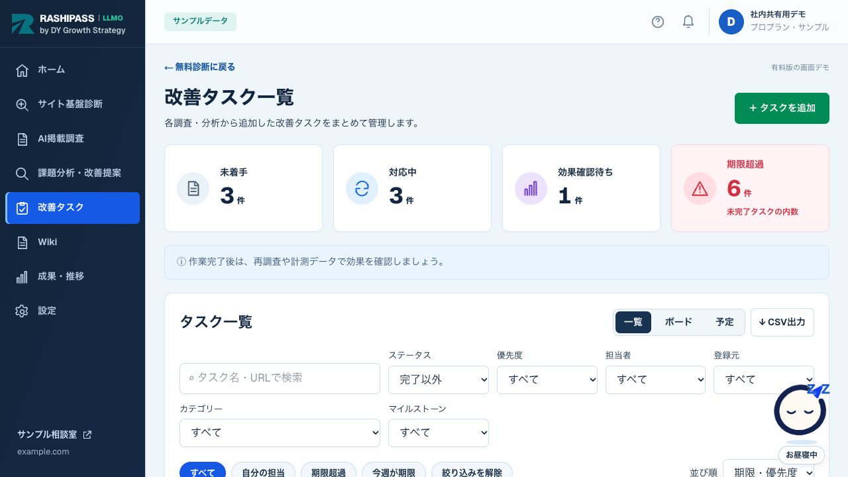Click the タスクを追加 button
Screen dimensions: 848x477
[782, 108]
